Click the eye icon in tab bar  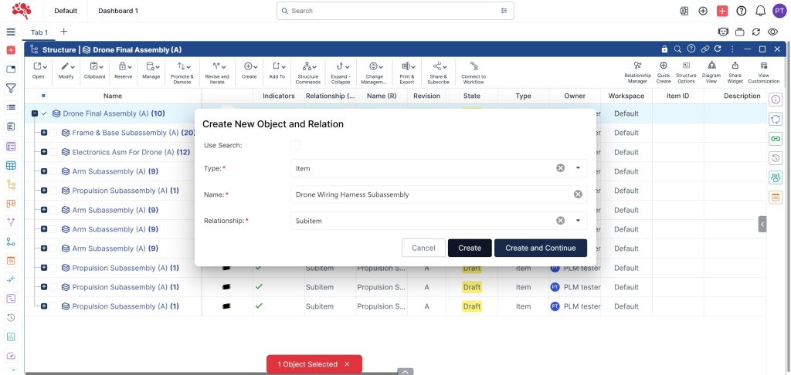[x=772, y=32]
